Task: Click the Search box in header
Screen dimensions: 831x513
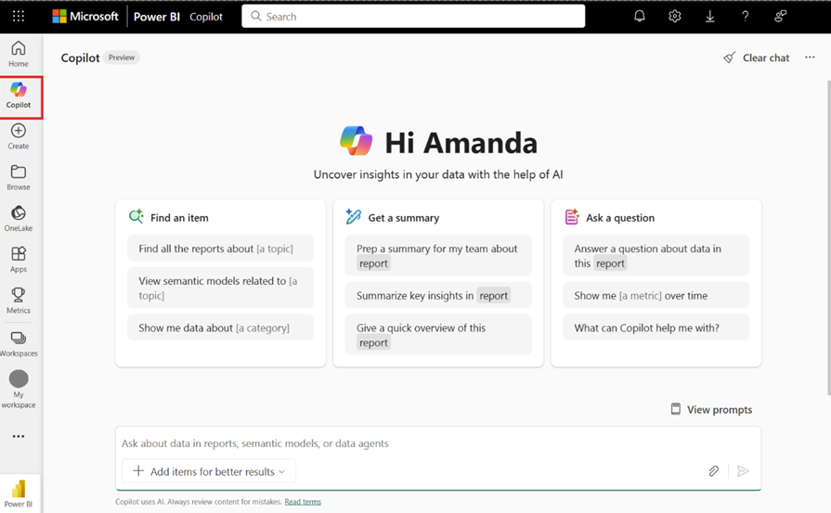Action: pos(413,17)
